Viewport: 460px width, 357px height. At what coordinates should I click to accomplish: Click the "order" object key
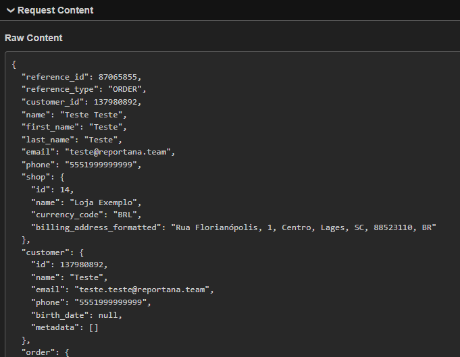[39, 352]
